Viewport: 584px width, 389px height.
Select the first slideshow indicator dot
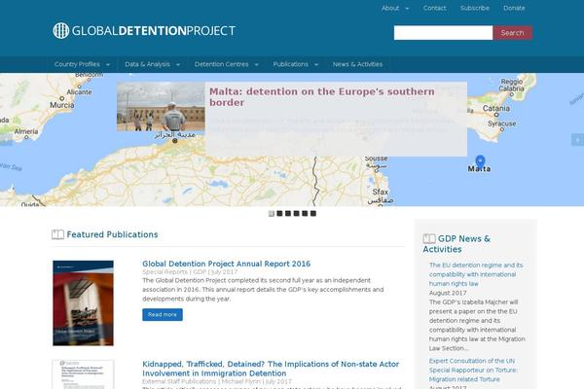272,213
